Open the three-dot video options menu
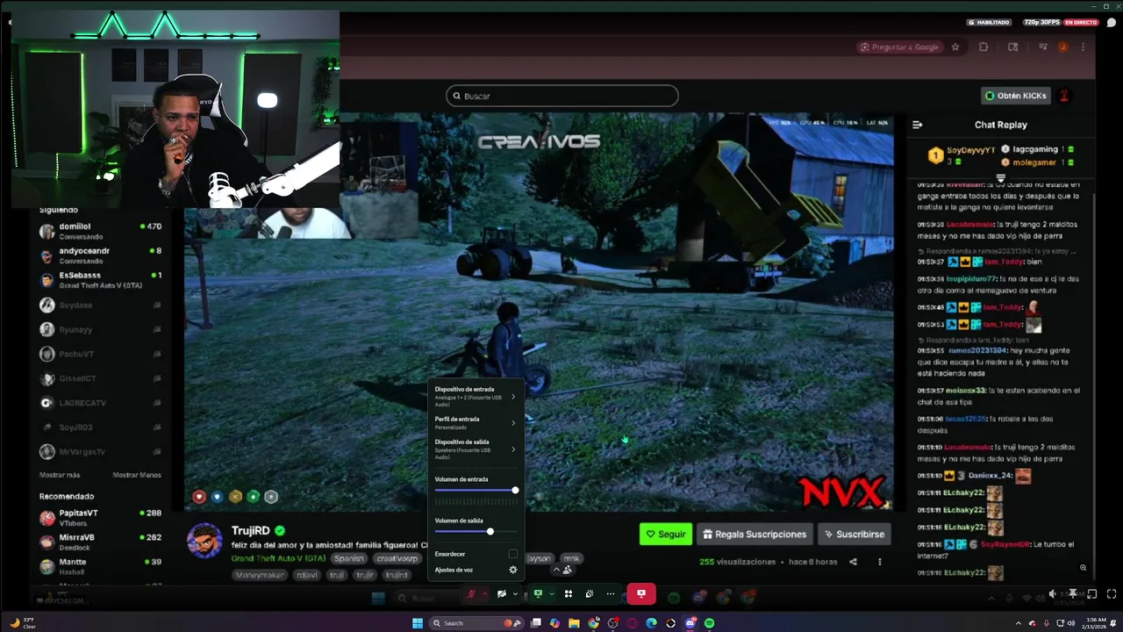 880,562
